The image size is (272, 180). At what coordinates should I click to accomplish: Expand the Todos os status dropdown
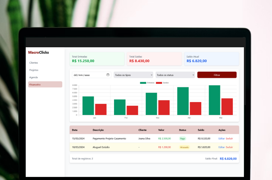point(175,75)
